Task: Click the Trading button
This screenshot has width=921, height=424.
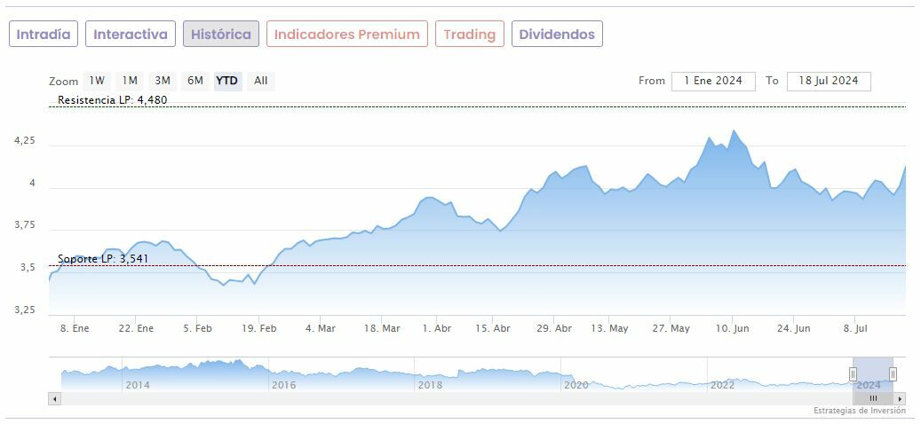Action: (x=470, y=35)
